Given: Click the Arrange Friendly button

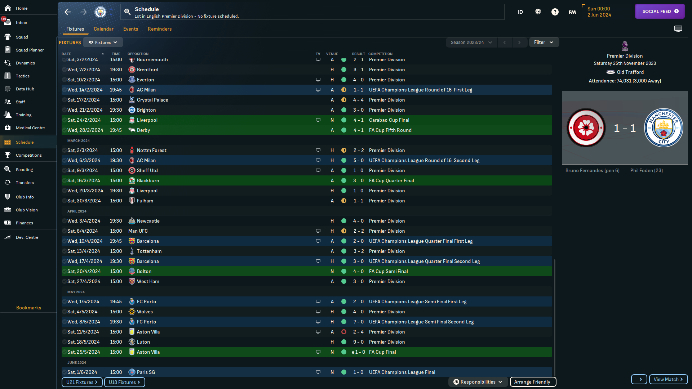Looking at the screenshot, I should coord(532,382).
